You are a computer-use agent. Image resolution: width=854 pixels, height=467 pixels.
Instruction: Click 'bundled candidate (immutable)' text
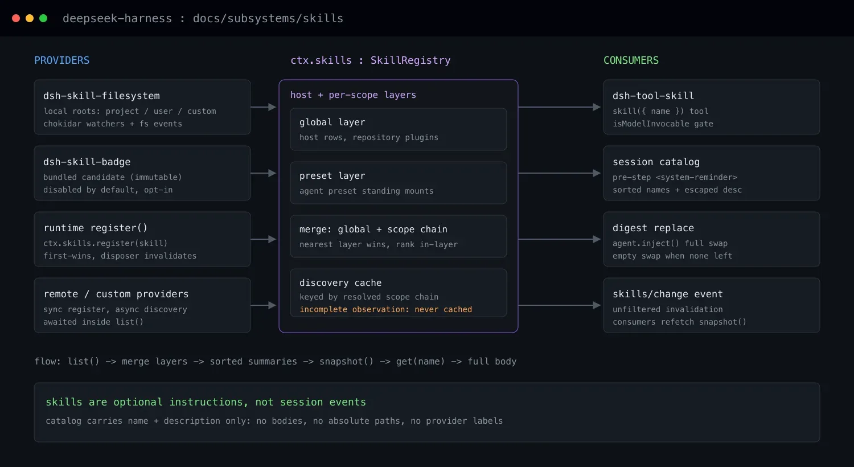pos(113,177)
